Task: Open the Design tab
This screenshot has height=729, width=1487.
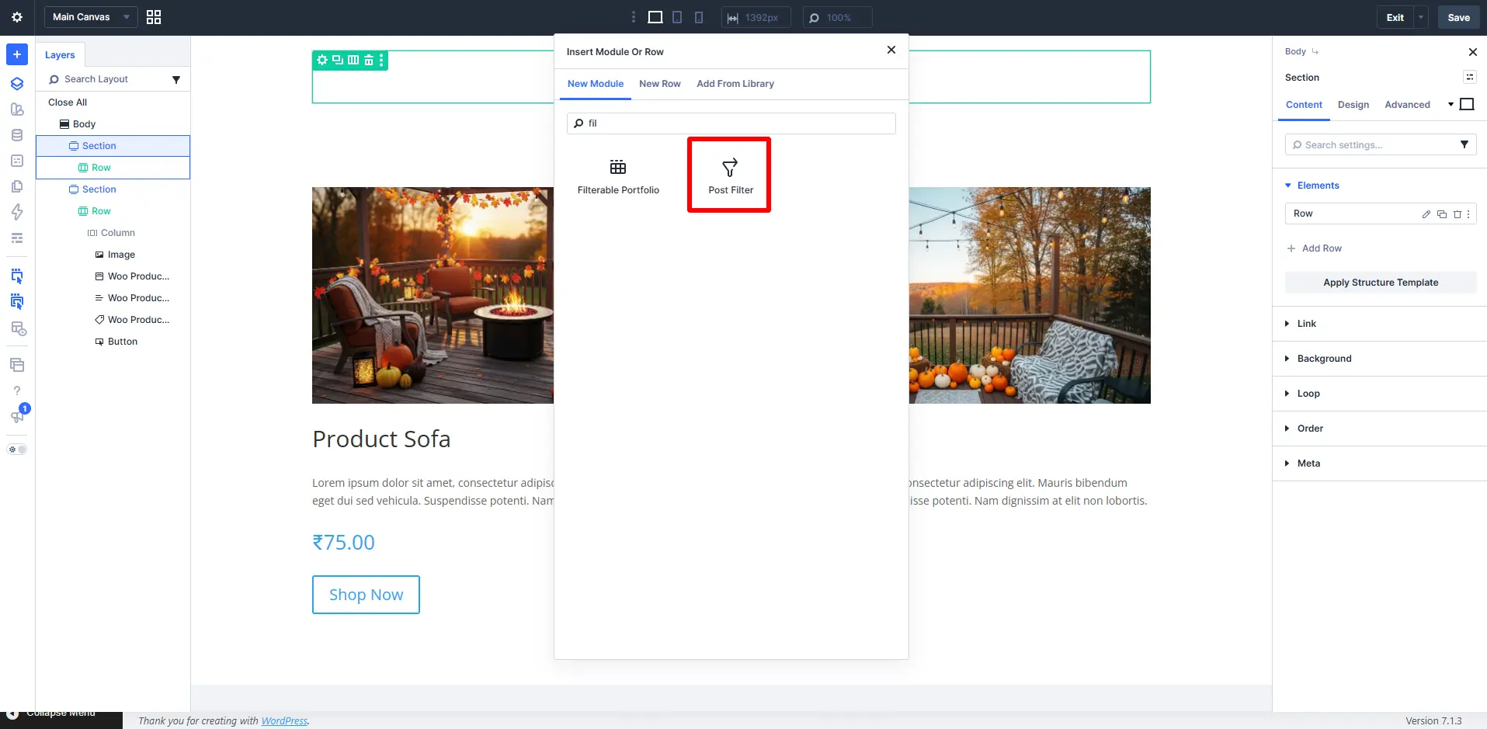Action: (x=1353, y=105)
